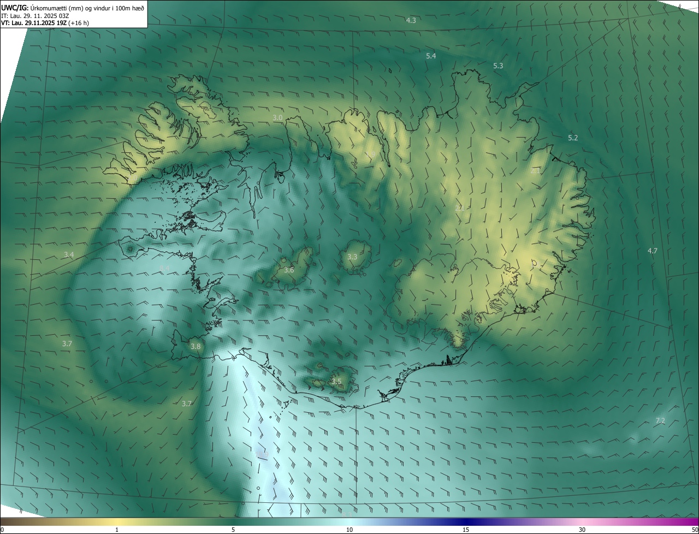Click the map value label 3.5
The height and width of the screenshot is (534, 699).
(x=336, y=381)
